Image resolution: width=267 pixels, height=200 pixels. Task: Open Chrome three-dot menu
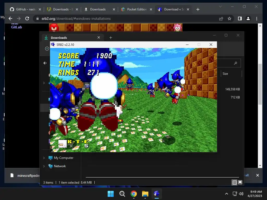coord(257,18)
